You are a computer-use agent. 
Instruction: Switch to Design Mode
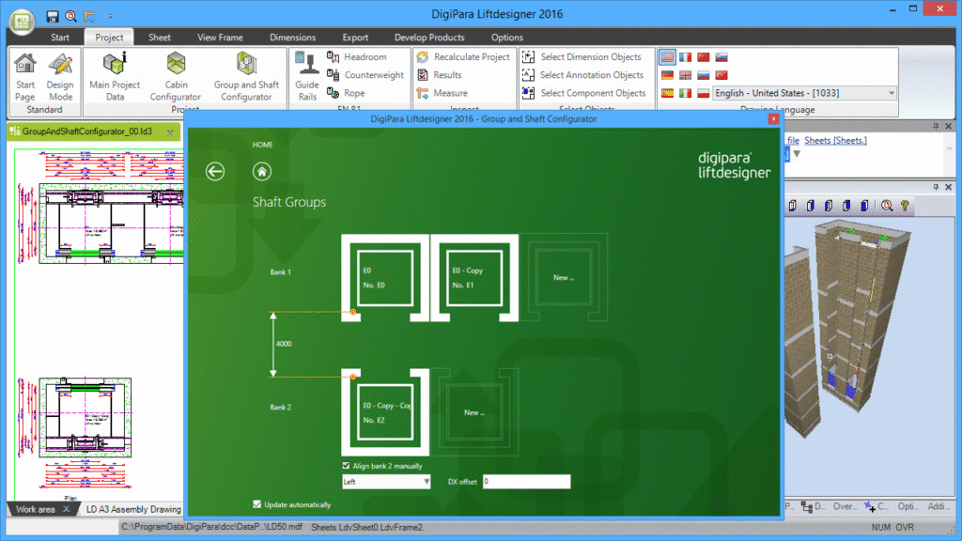[x=60, y=77]
